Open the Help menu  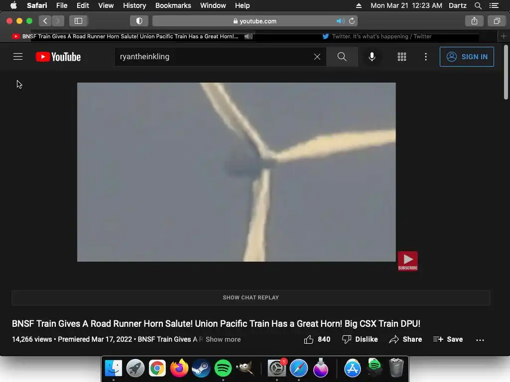pos(243,5)
